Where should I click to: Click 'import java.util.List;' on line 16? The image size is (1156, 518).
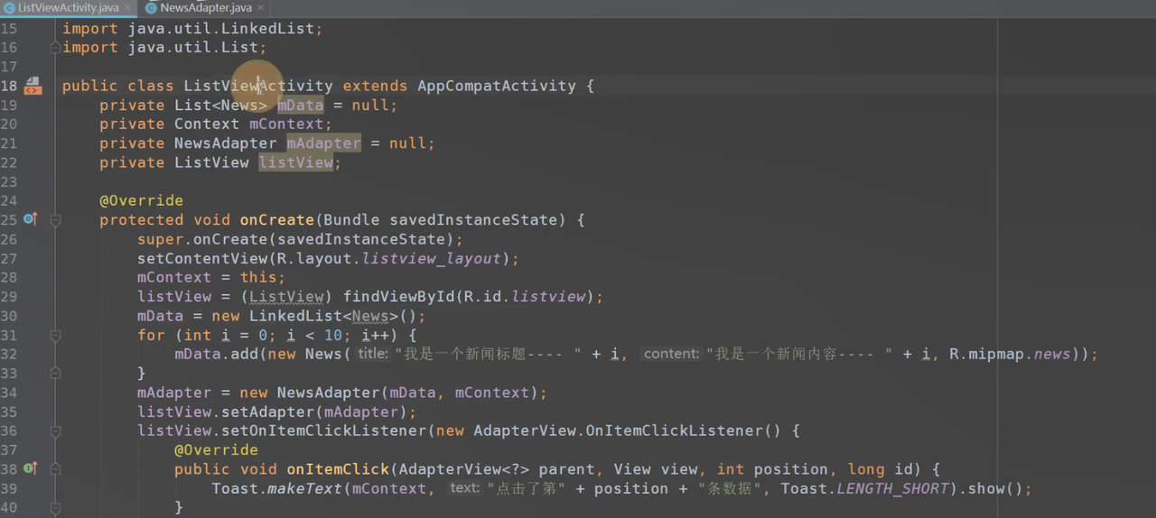tap(164, 47)
